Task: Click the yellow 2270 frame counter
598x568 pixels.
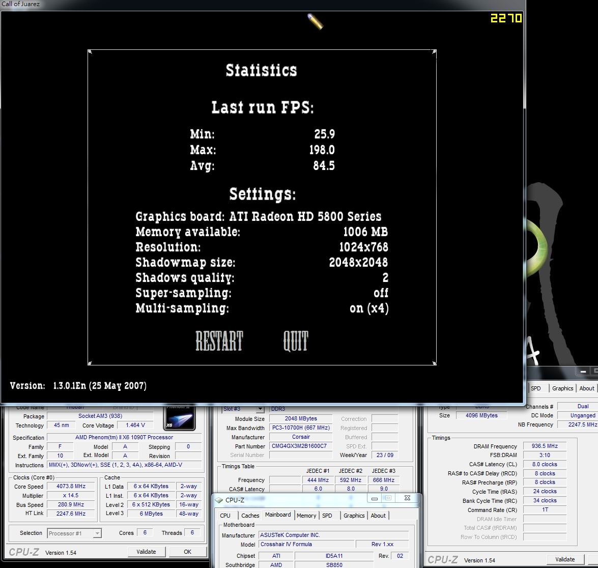Action: point(506,18)
